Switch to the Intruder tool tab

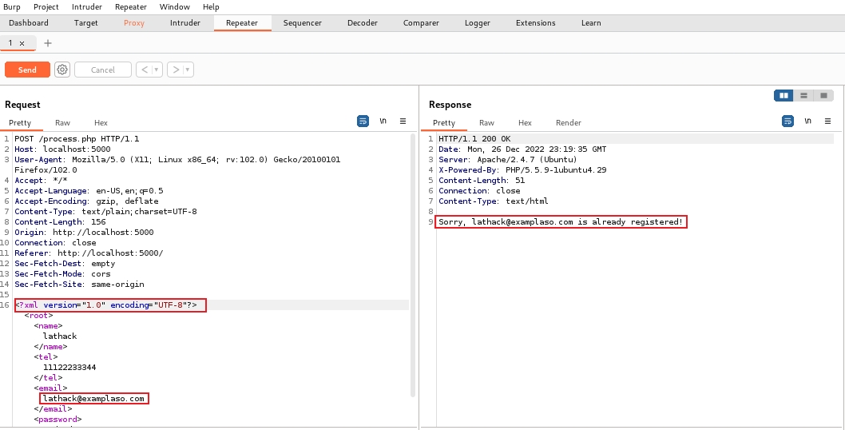pos(185,23)
